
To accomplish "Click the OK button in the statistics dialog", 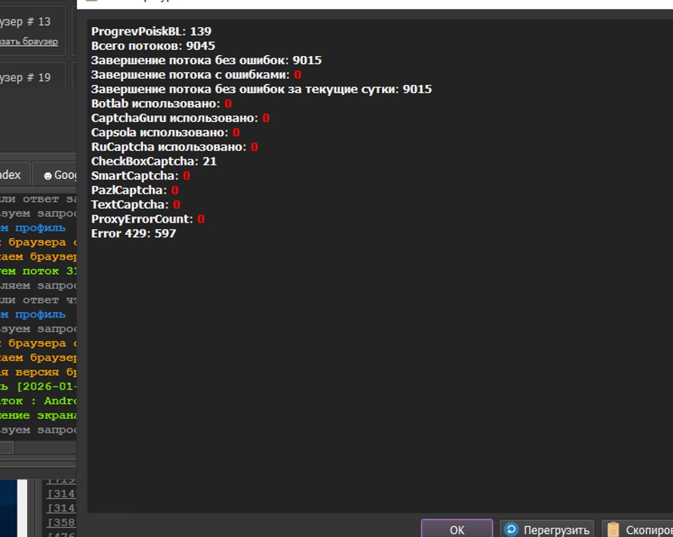I will (457, 529).
